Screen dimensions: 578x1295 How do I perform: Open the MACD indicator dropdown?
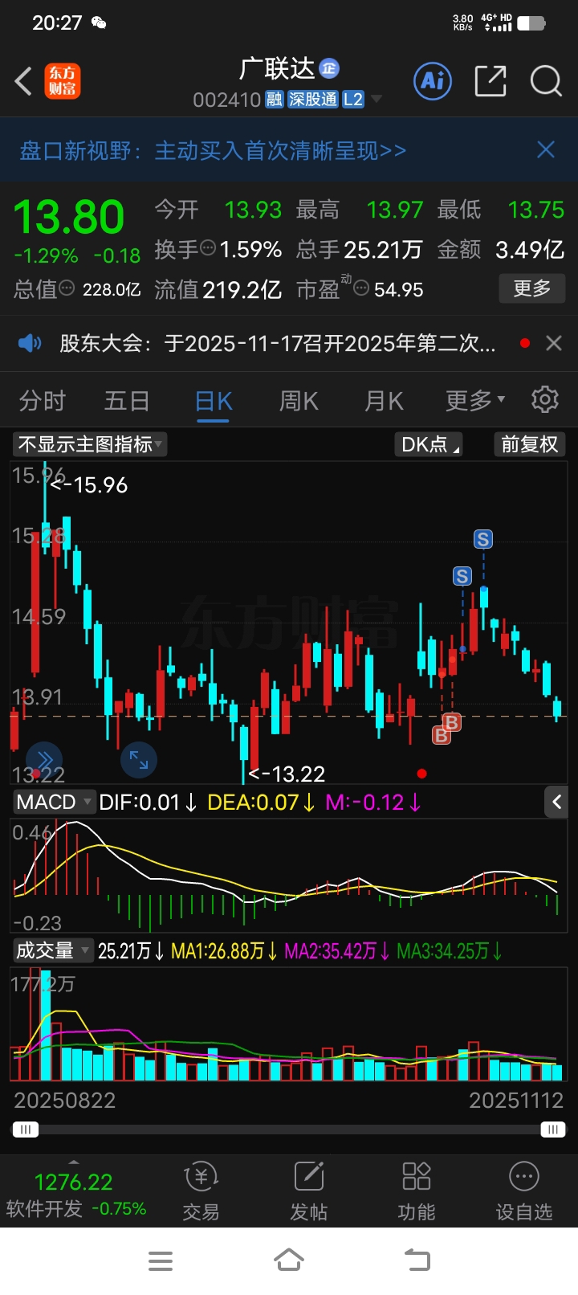pyautogui.click(x=54, y=802)
